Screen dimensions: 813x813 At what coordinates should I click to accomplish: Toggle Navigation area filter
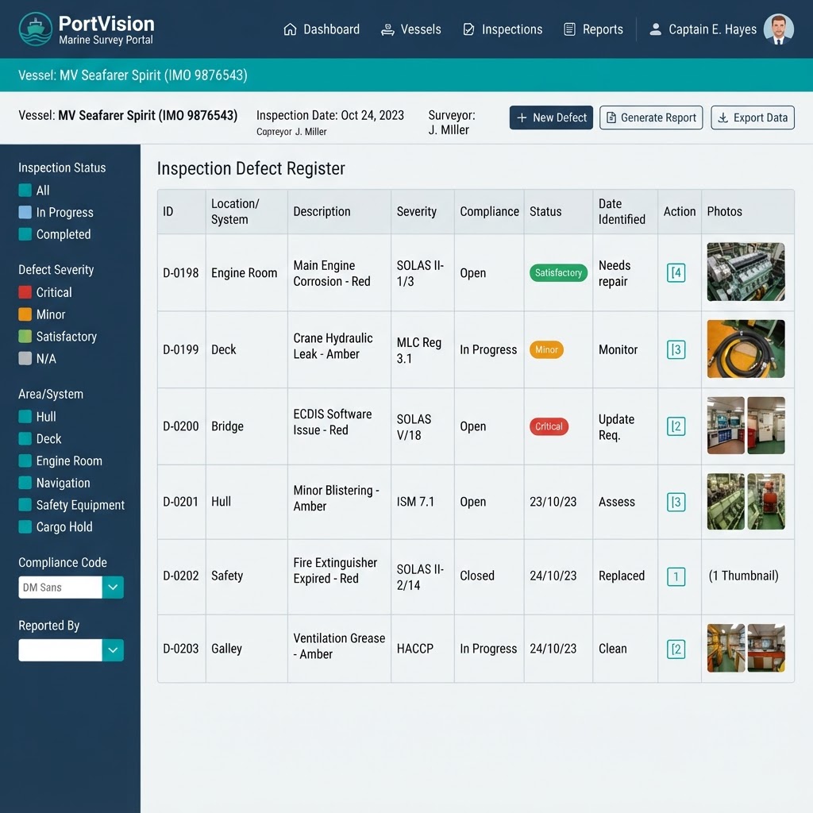click(25, 483)
